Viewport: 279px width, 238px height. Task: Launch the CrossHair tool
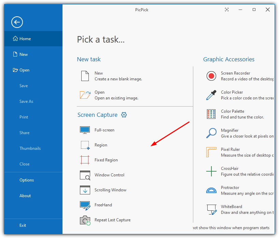[240, 171]
